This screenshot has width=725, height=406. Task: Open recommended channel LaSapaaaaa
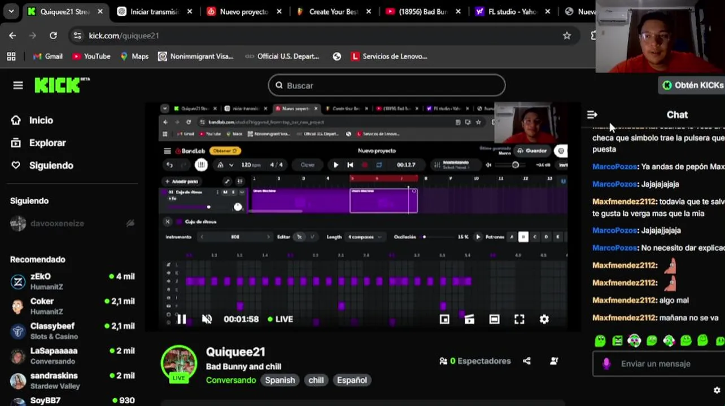[73, 356]
